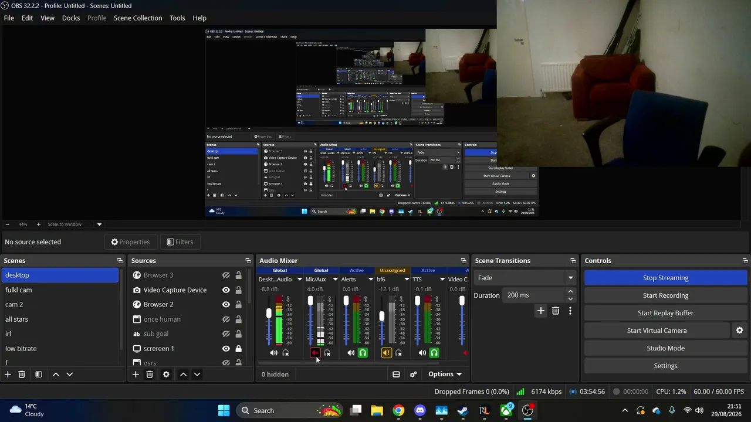Open preview scaling dropdown arrow
751x422 pixels.
coord(99,224)
